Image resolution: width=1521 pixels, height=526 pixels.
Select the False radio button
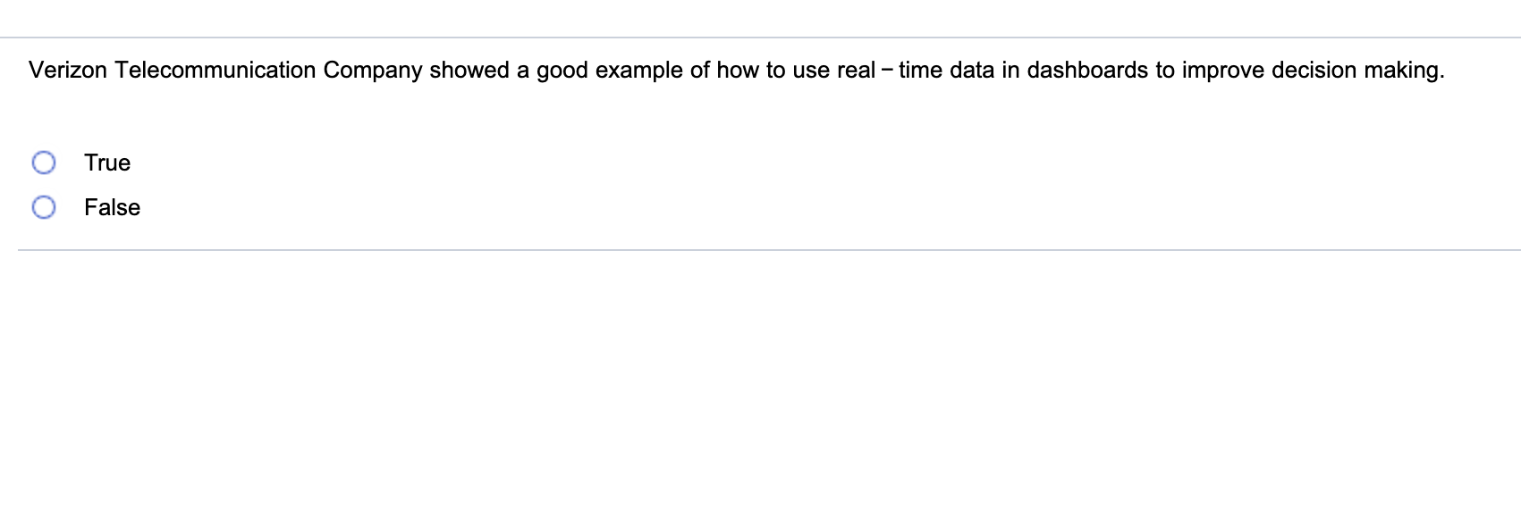[44, 207]
